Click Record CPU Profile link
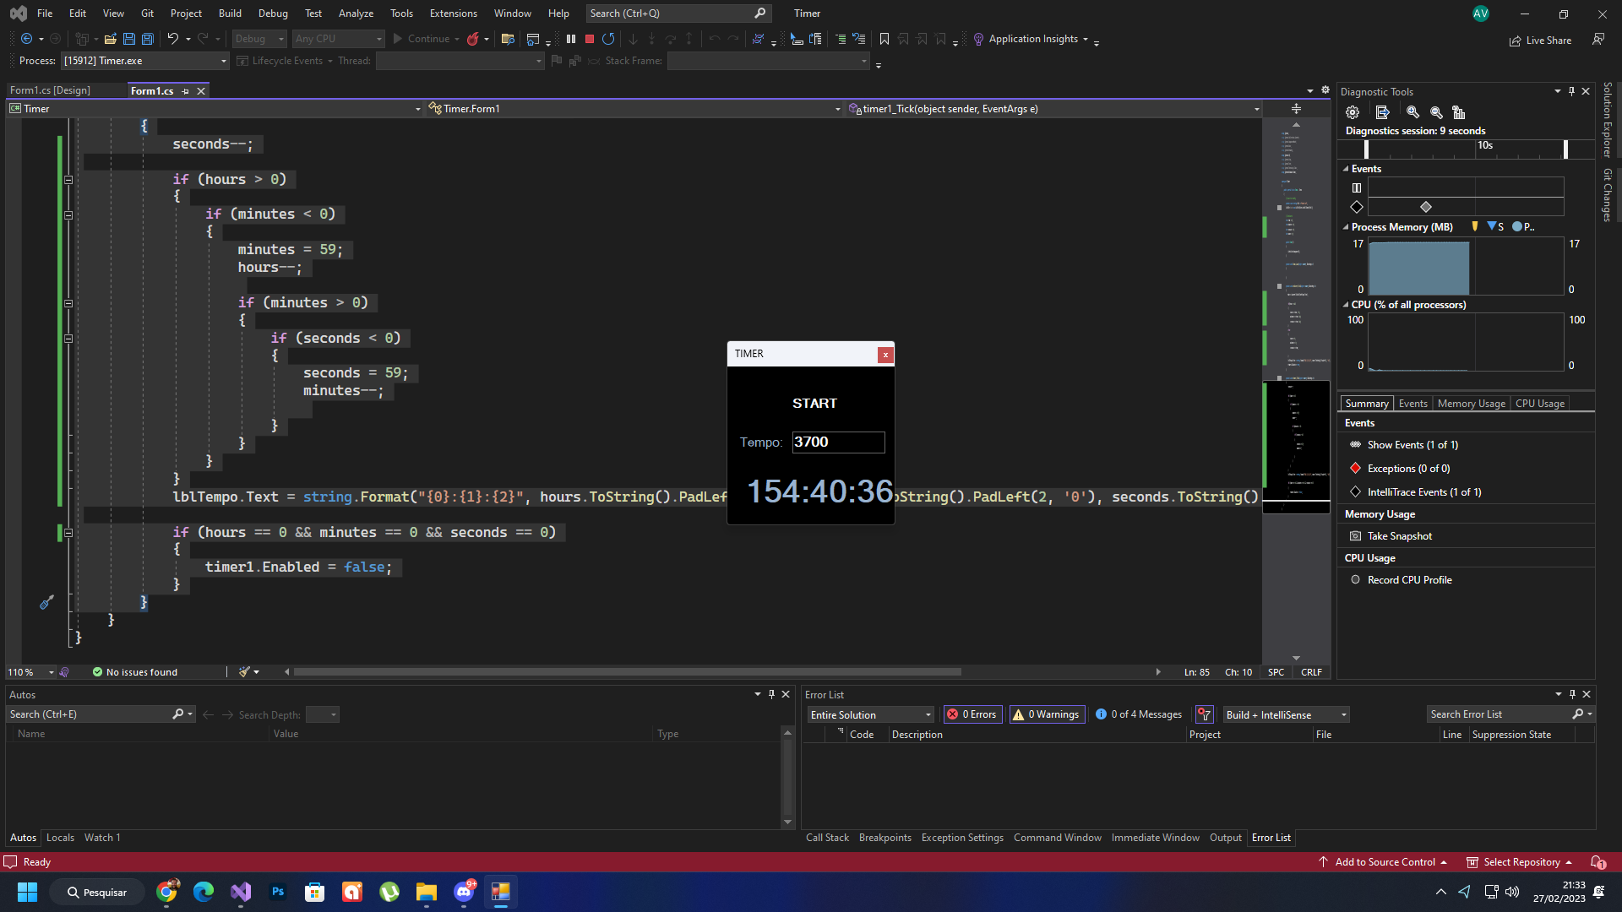This screenshot has height=912, width=1622. [x=1409, y=580]
